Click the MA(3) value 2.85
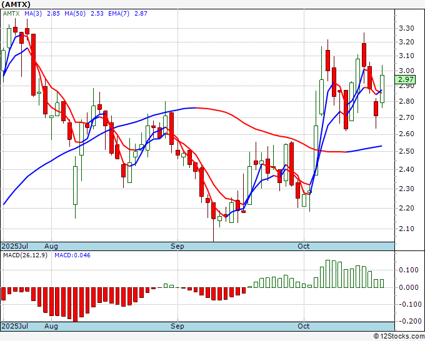 tap(53, 14)
